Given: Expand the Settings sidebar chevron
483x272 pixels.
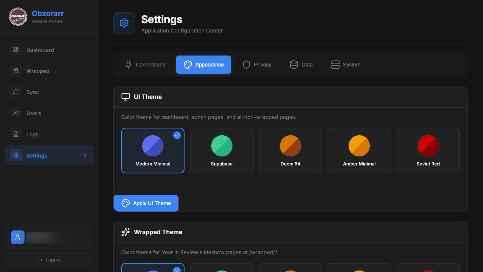Looking at the screenshot, I should click(x=85, y=155).
